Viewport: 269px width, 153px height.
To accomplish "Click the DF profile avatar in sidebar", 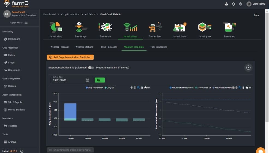I will (x=7, y=14).
